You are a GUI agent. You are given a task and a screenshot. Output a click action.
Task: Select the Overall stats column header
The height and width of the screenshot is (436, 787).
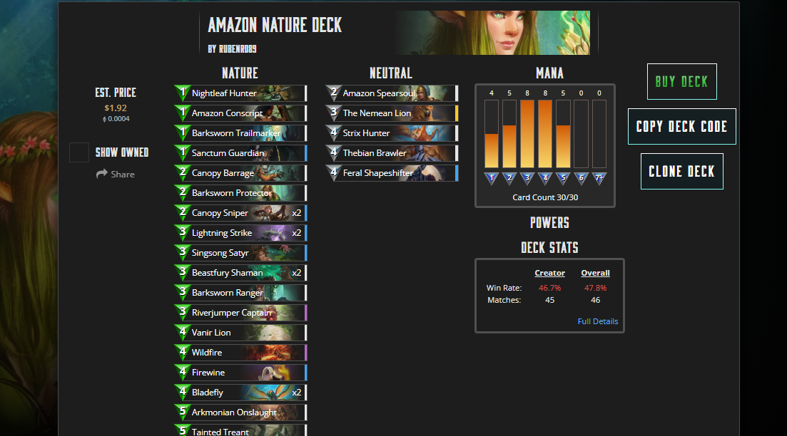click(x=595, y=273)
